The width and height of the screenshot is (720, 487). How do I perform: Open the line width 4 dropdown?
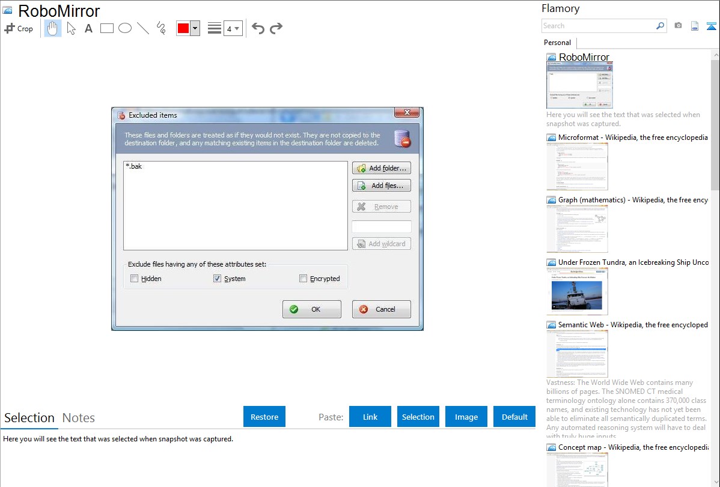click(x=233, y=28)
